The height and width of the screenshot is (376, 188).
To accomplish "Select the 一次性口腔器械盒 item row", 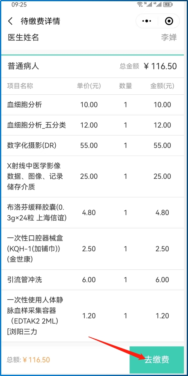I will click(93, 249).
